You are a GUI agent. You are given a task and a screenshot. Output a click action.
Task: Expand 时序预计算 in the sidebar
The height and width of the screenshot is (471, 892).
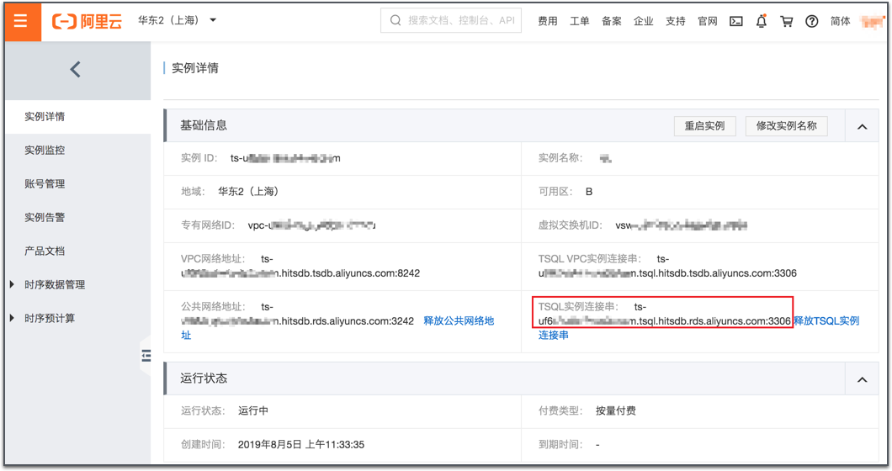[x=77, y=318]
